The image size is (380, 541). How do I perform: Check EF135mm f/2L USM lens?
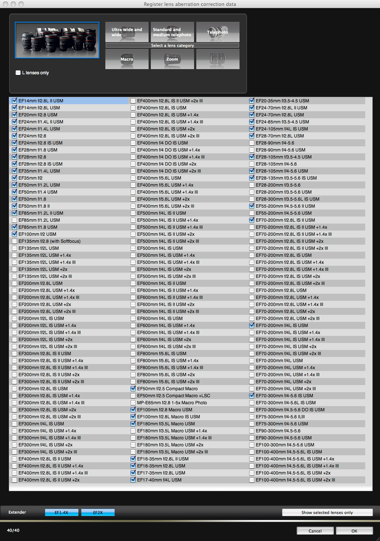pos(15,248)
